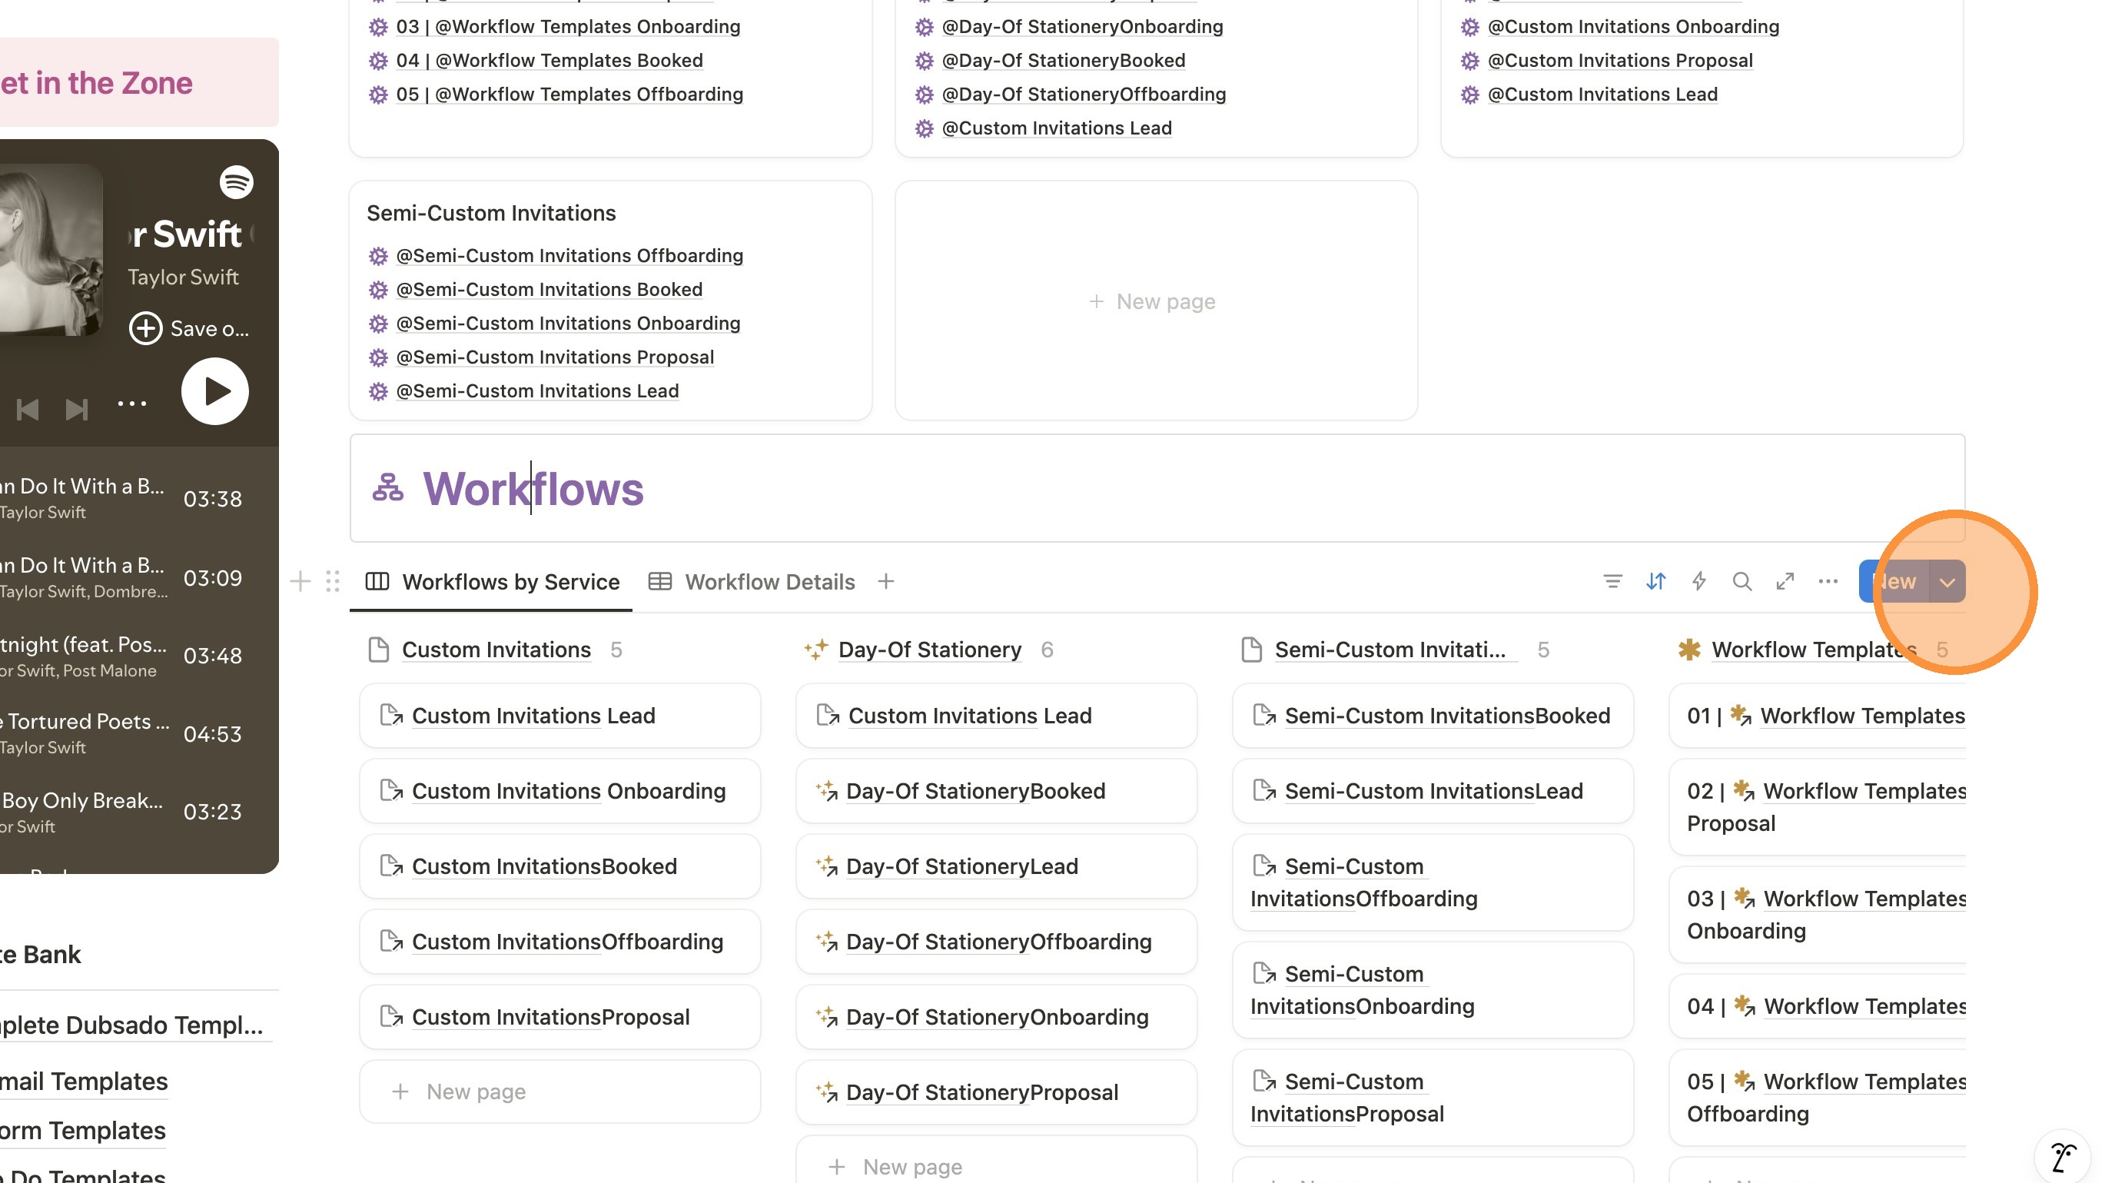Viewport: 2115px width, 1183px height.
Task: Open Form Templates sidebar link
Action: [x=83, y=1131]
